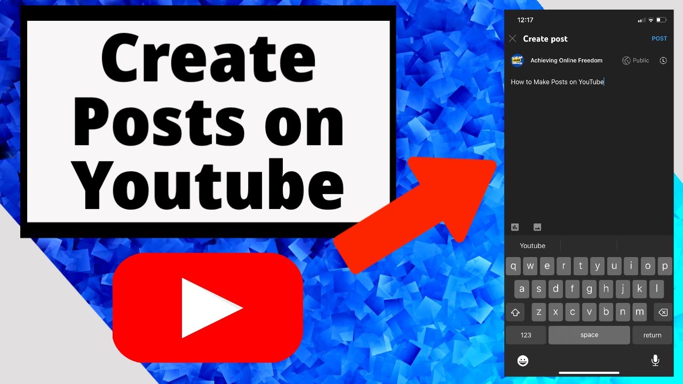Tap the battery icon in status bar
Viewport: 683px width, 384px height.
662,20
